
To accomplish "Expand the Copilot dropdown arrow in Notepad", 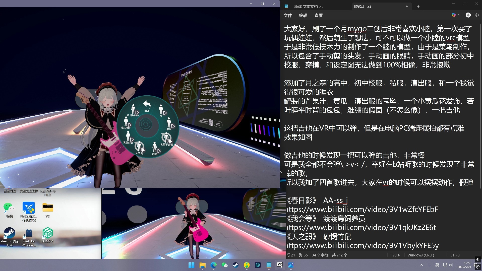I will coord(459,15).
